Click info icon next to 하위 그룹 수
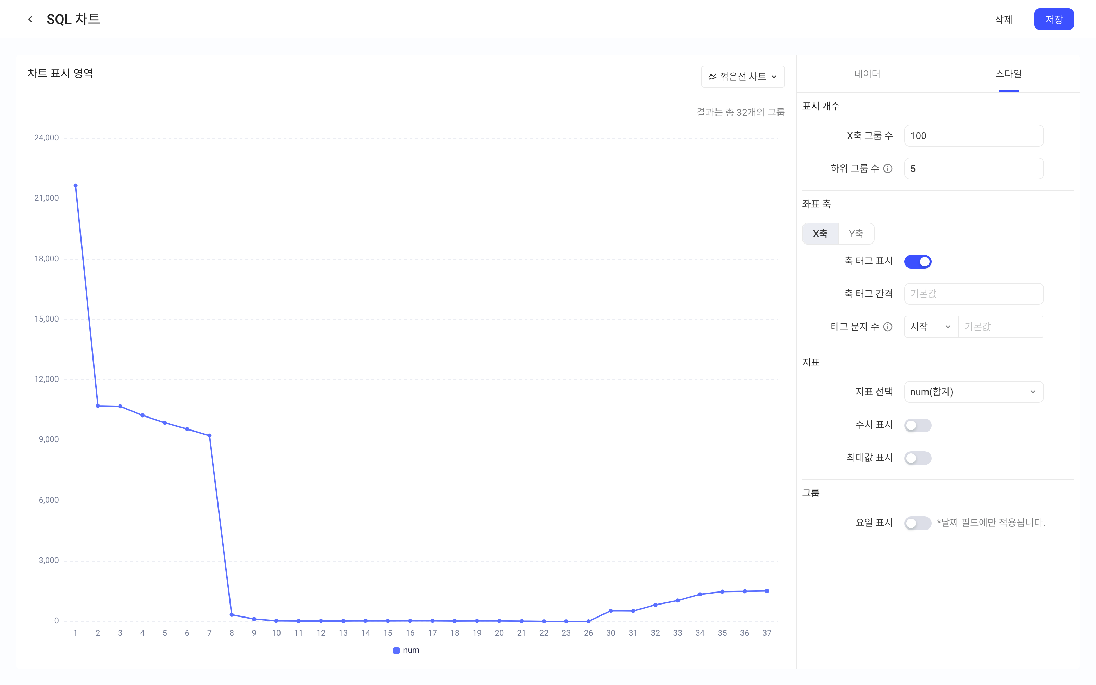 point(888,169)
